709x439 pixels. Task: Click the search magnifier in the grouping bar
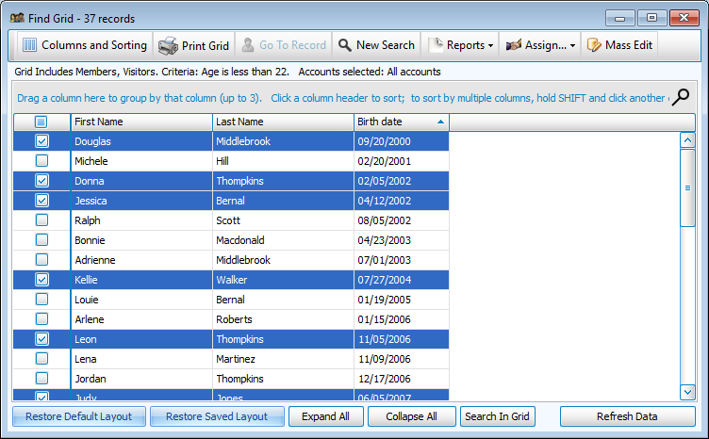click(680, 97)
